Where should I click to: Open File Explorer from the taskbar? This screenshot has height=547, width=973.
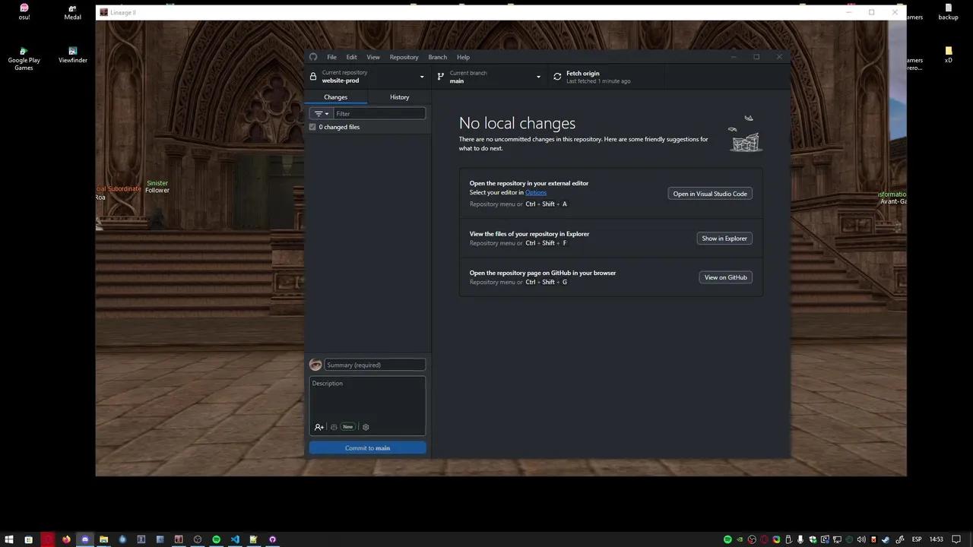point(103,539)
